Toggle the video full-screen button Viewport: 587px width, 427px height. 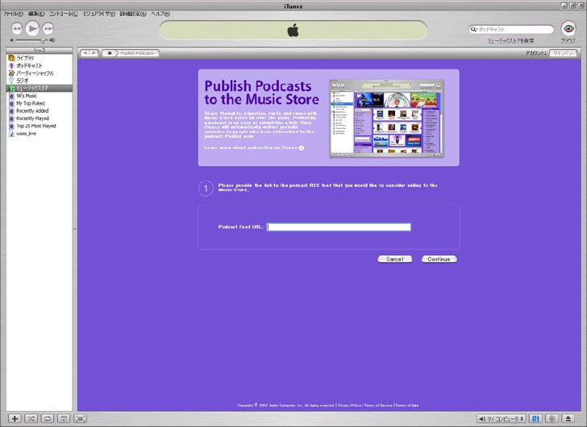[x=81, y=418]
